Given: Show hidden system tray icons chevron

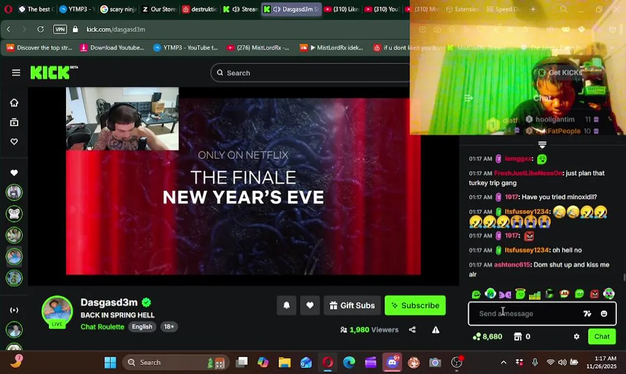Looking at the screenshot, I should pyautogui.click(x=503, y=363).
